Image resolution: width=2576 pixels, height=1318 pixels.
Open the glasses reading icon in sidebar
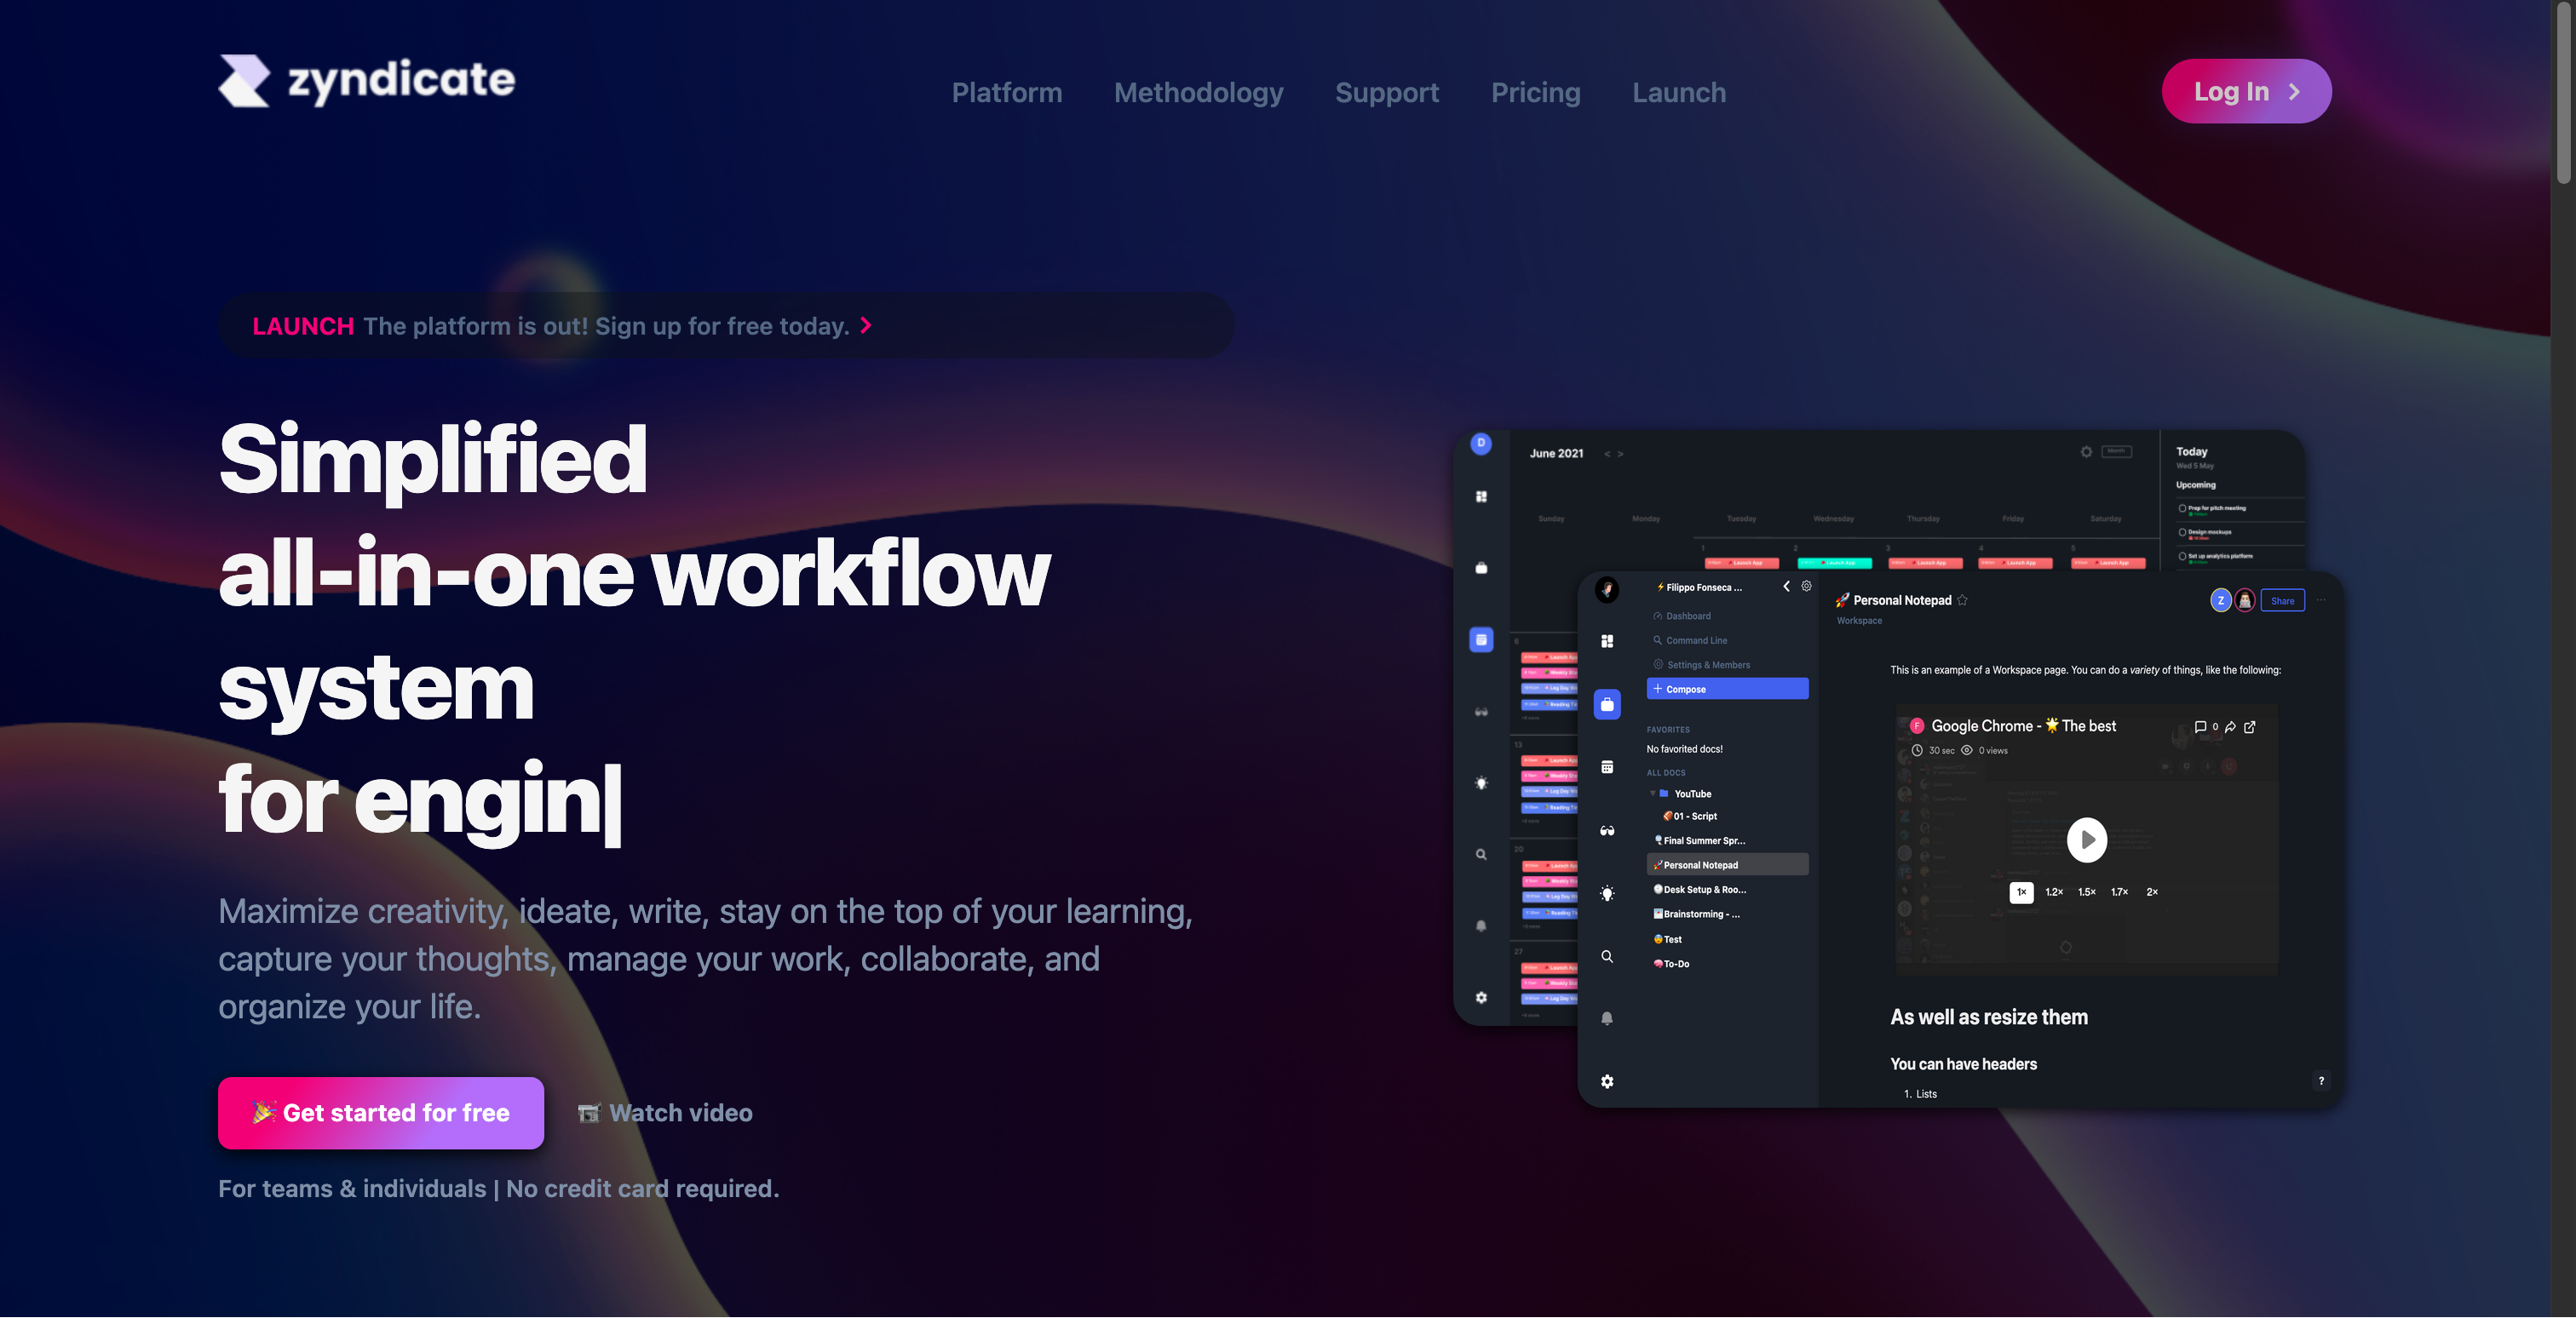coord(1606,830)
